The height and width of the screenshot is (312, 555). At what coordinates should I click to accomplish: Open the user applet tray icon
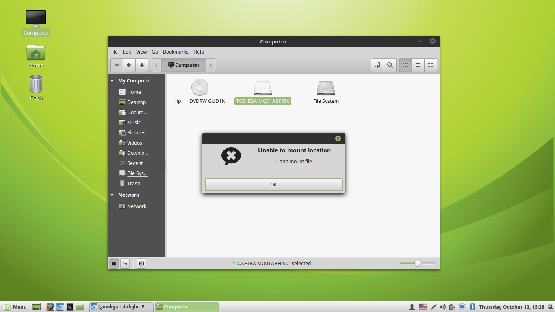(412, 307)
